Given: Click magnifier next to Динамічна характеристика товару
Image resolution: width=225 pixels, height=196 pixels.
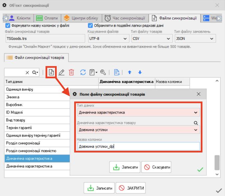Looking at the screenshot, I should [x=196, y=123].
